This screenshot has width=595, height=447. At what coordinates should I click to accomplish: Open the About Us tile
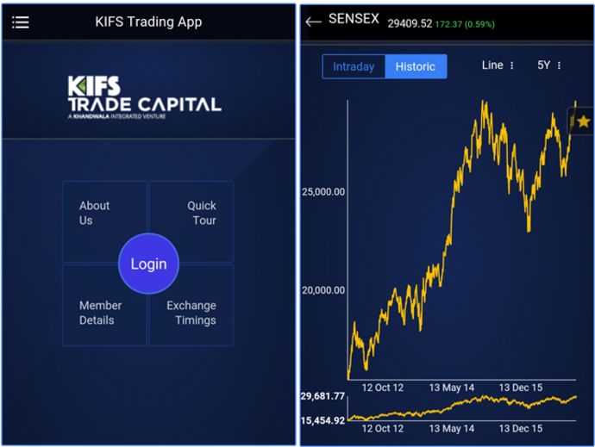pos(95,213)
